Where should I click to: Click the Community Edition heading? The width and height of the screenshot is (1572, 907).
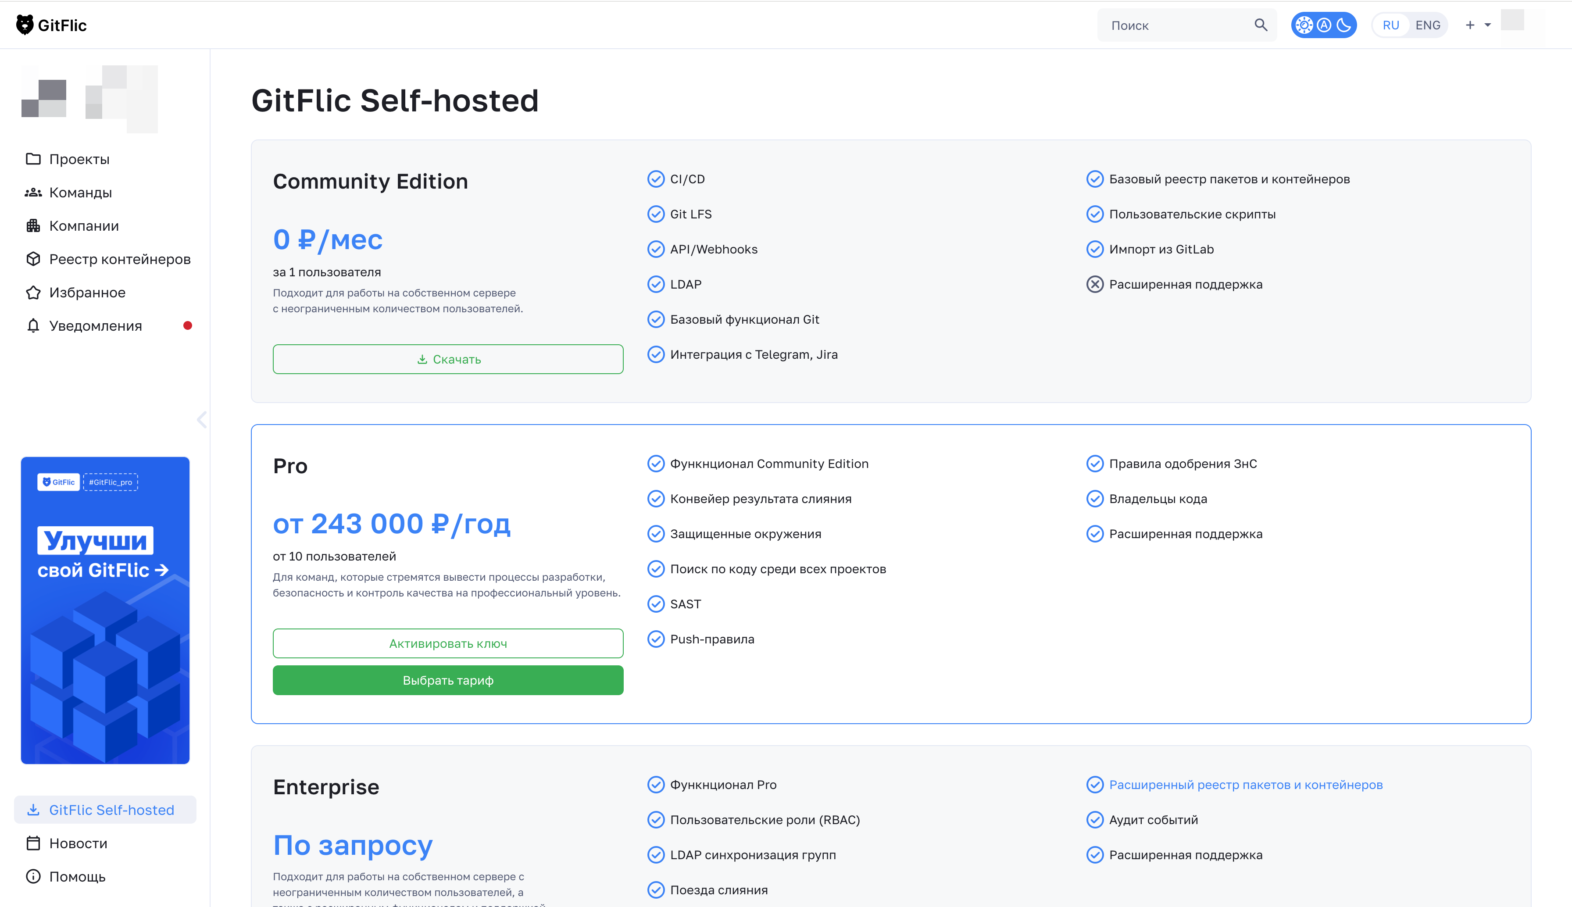point(370,181)
